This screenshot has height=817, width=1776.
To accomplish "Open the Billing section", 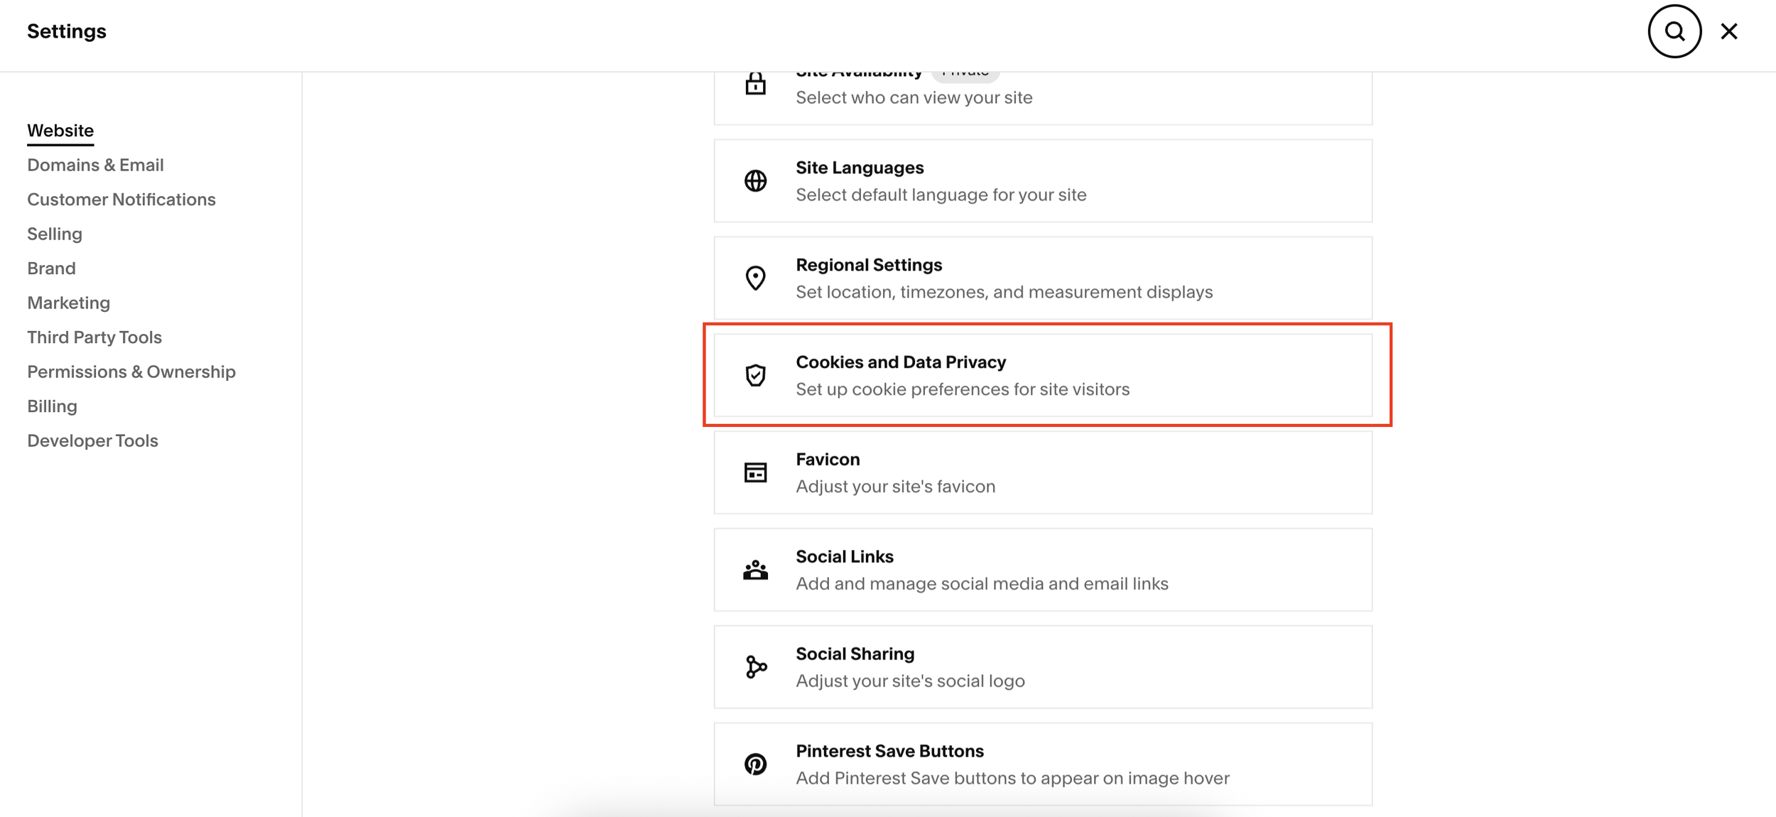I will pos(52,406).
